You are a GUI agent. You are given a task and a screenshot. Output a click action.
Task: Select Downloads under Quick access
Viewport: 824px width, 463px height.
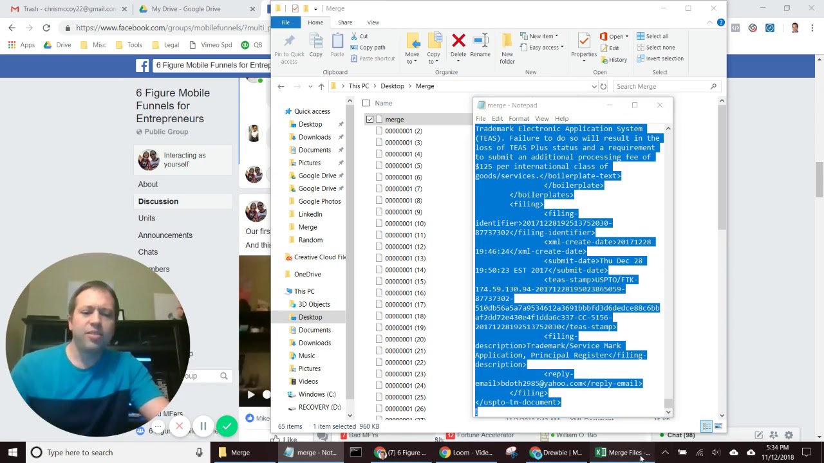coord(314,137)
